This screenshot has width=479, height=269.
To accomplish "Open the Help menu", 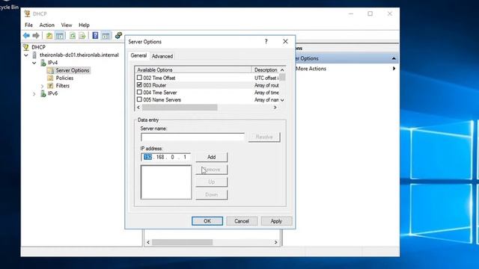I will point(84,25).
